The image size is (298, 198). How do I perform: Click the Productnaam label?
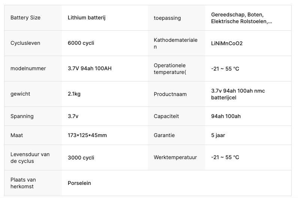(x=170, y=94)
